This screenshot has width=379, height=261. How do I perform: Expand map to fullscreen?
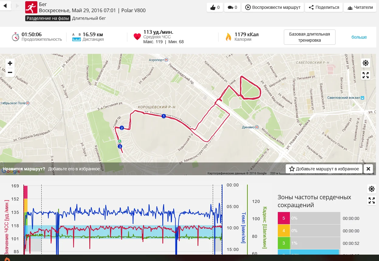pyautogui.click(x=366, y=75)
